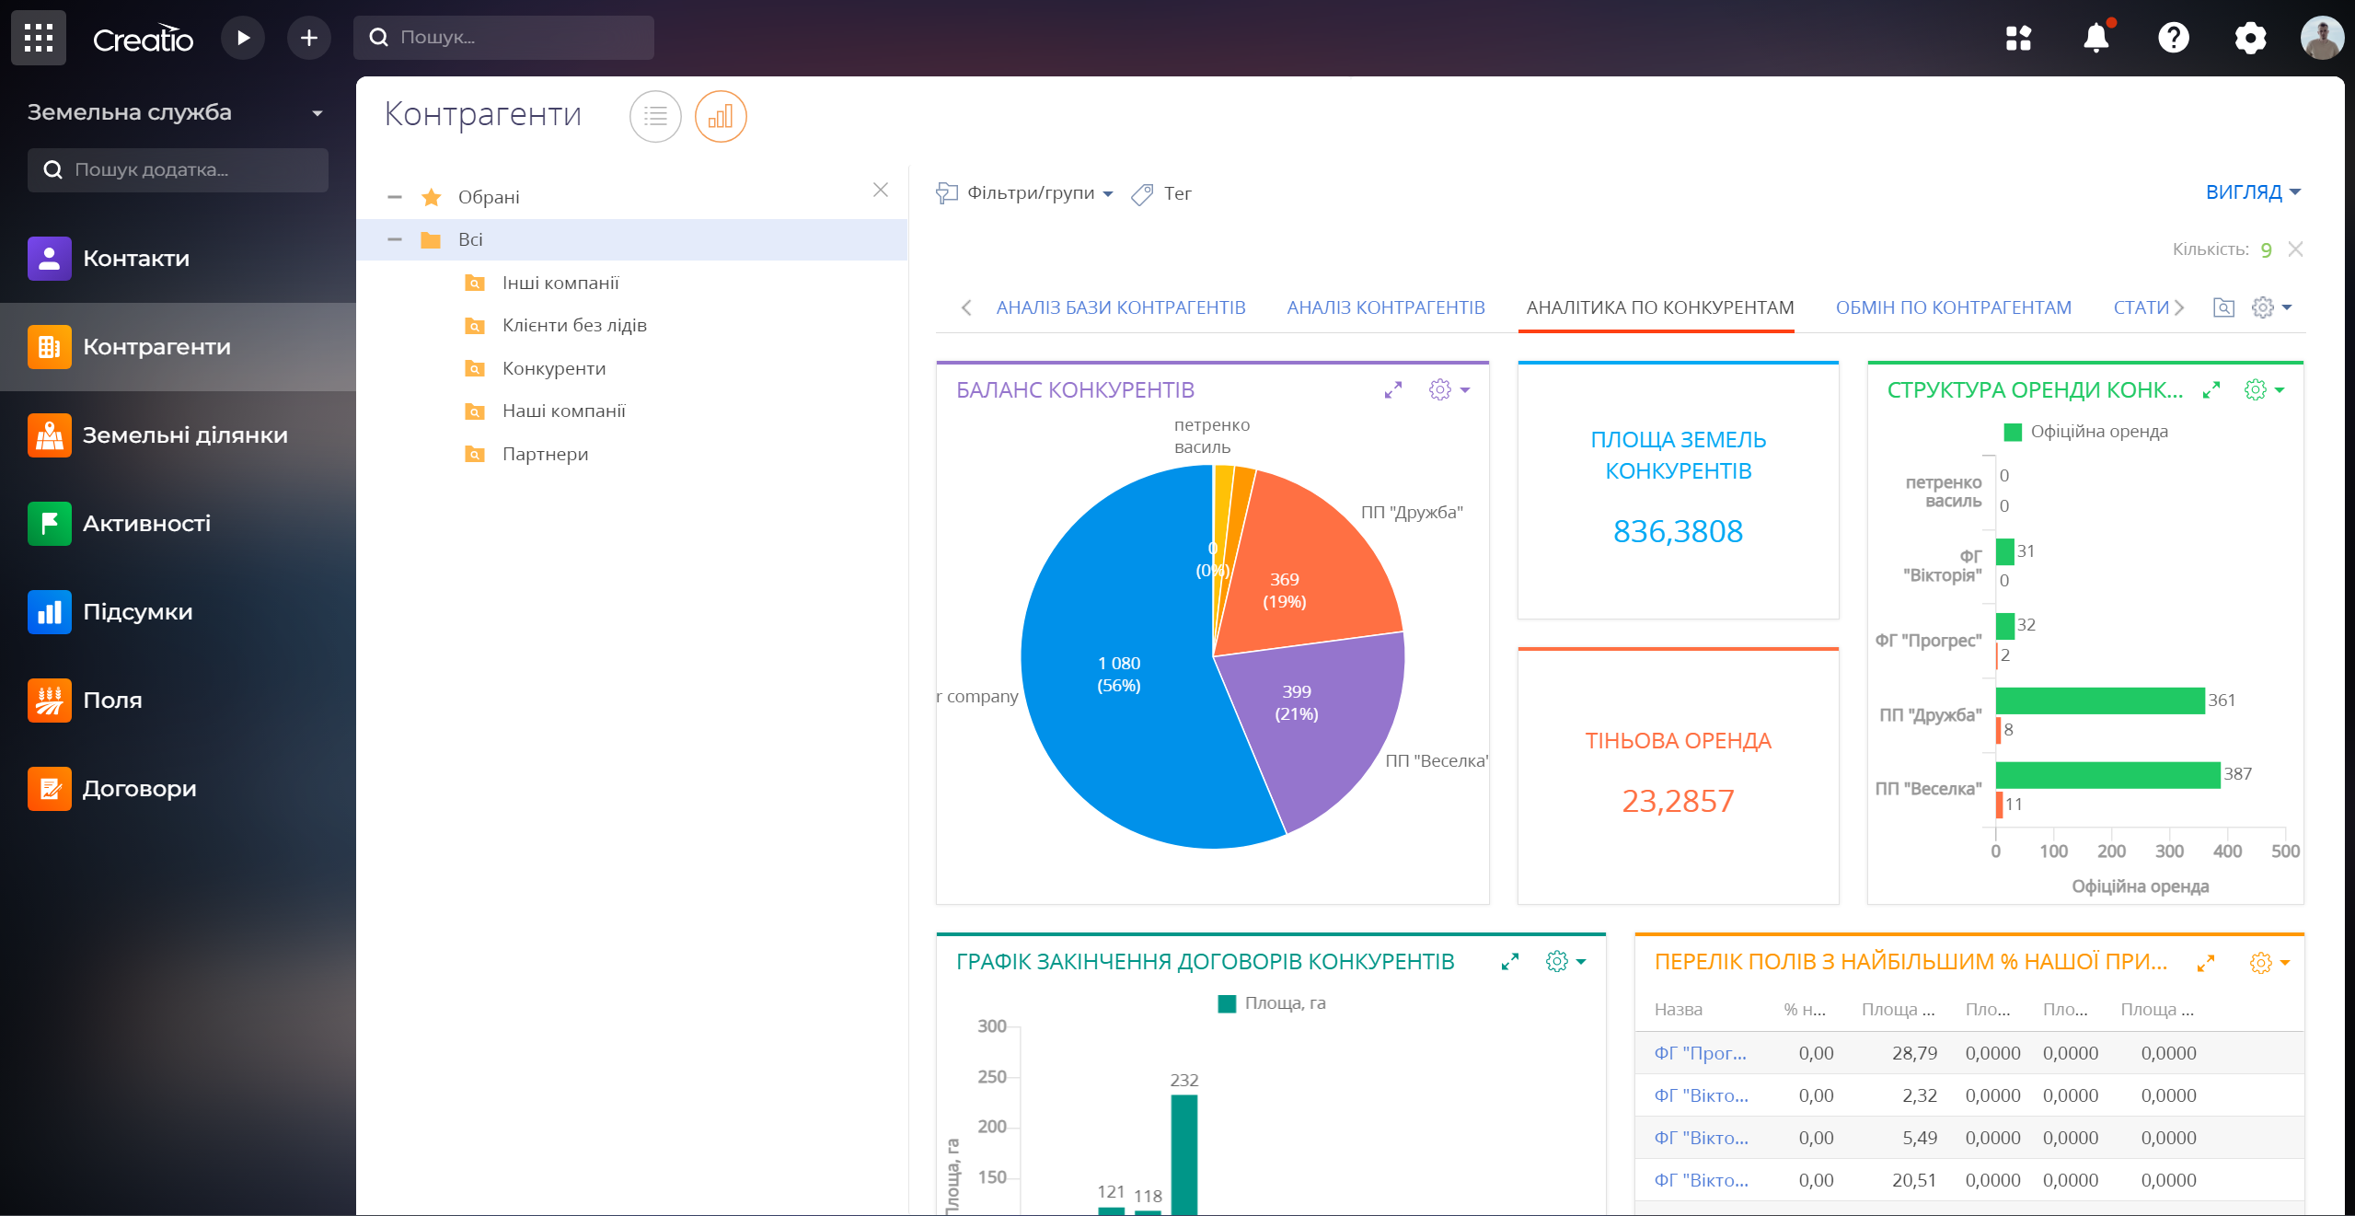Viewport: 2355px width, 1216px height.
Task: Open ГРАФІК ЗАКІНЧЕННЯ settings gear dropdown
Action: pyautogui.click(x=1565, y=962)
